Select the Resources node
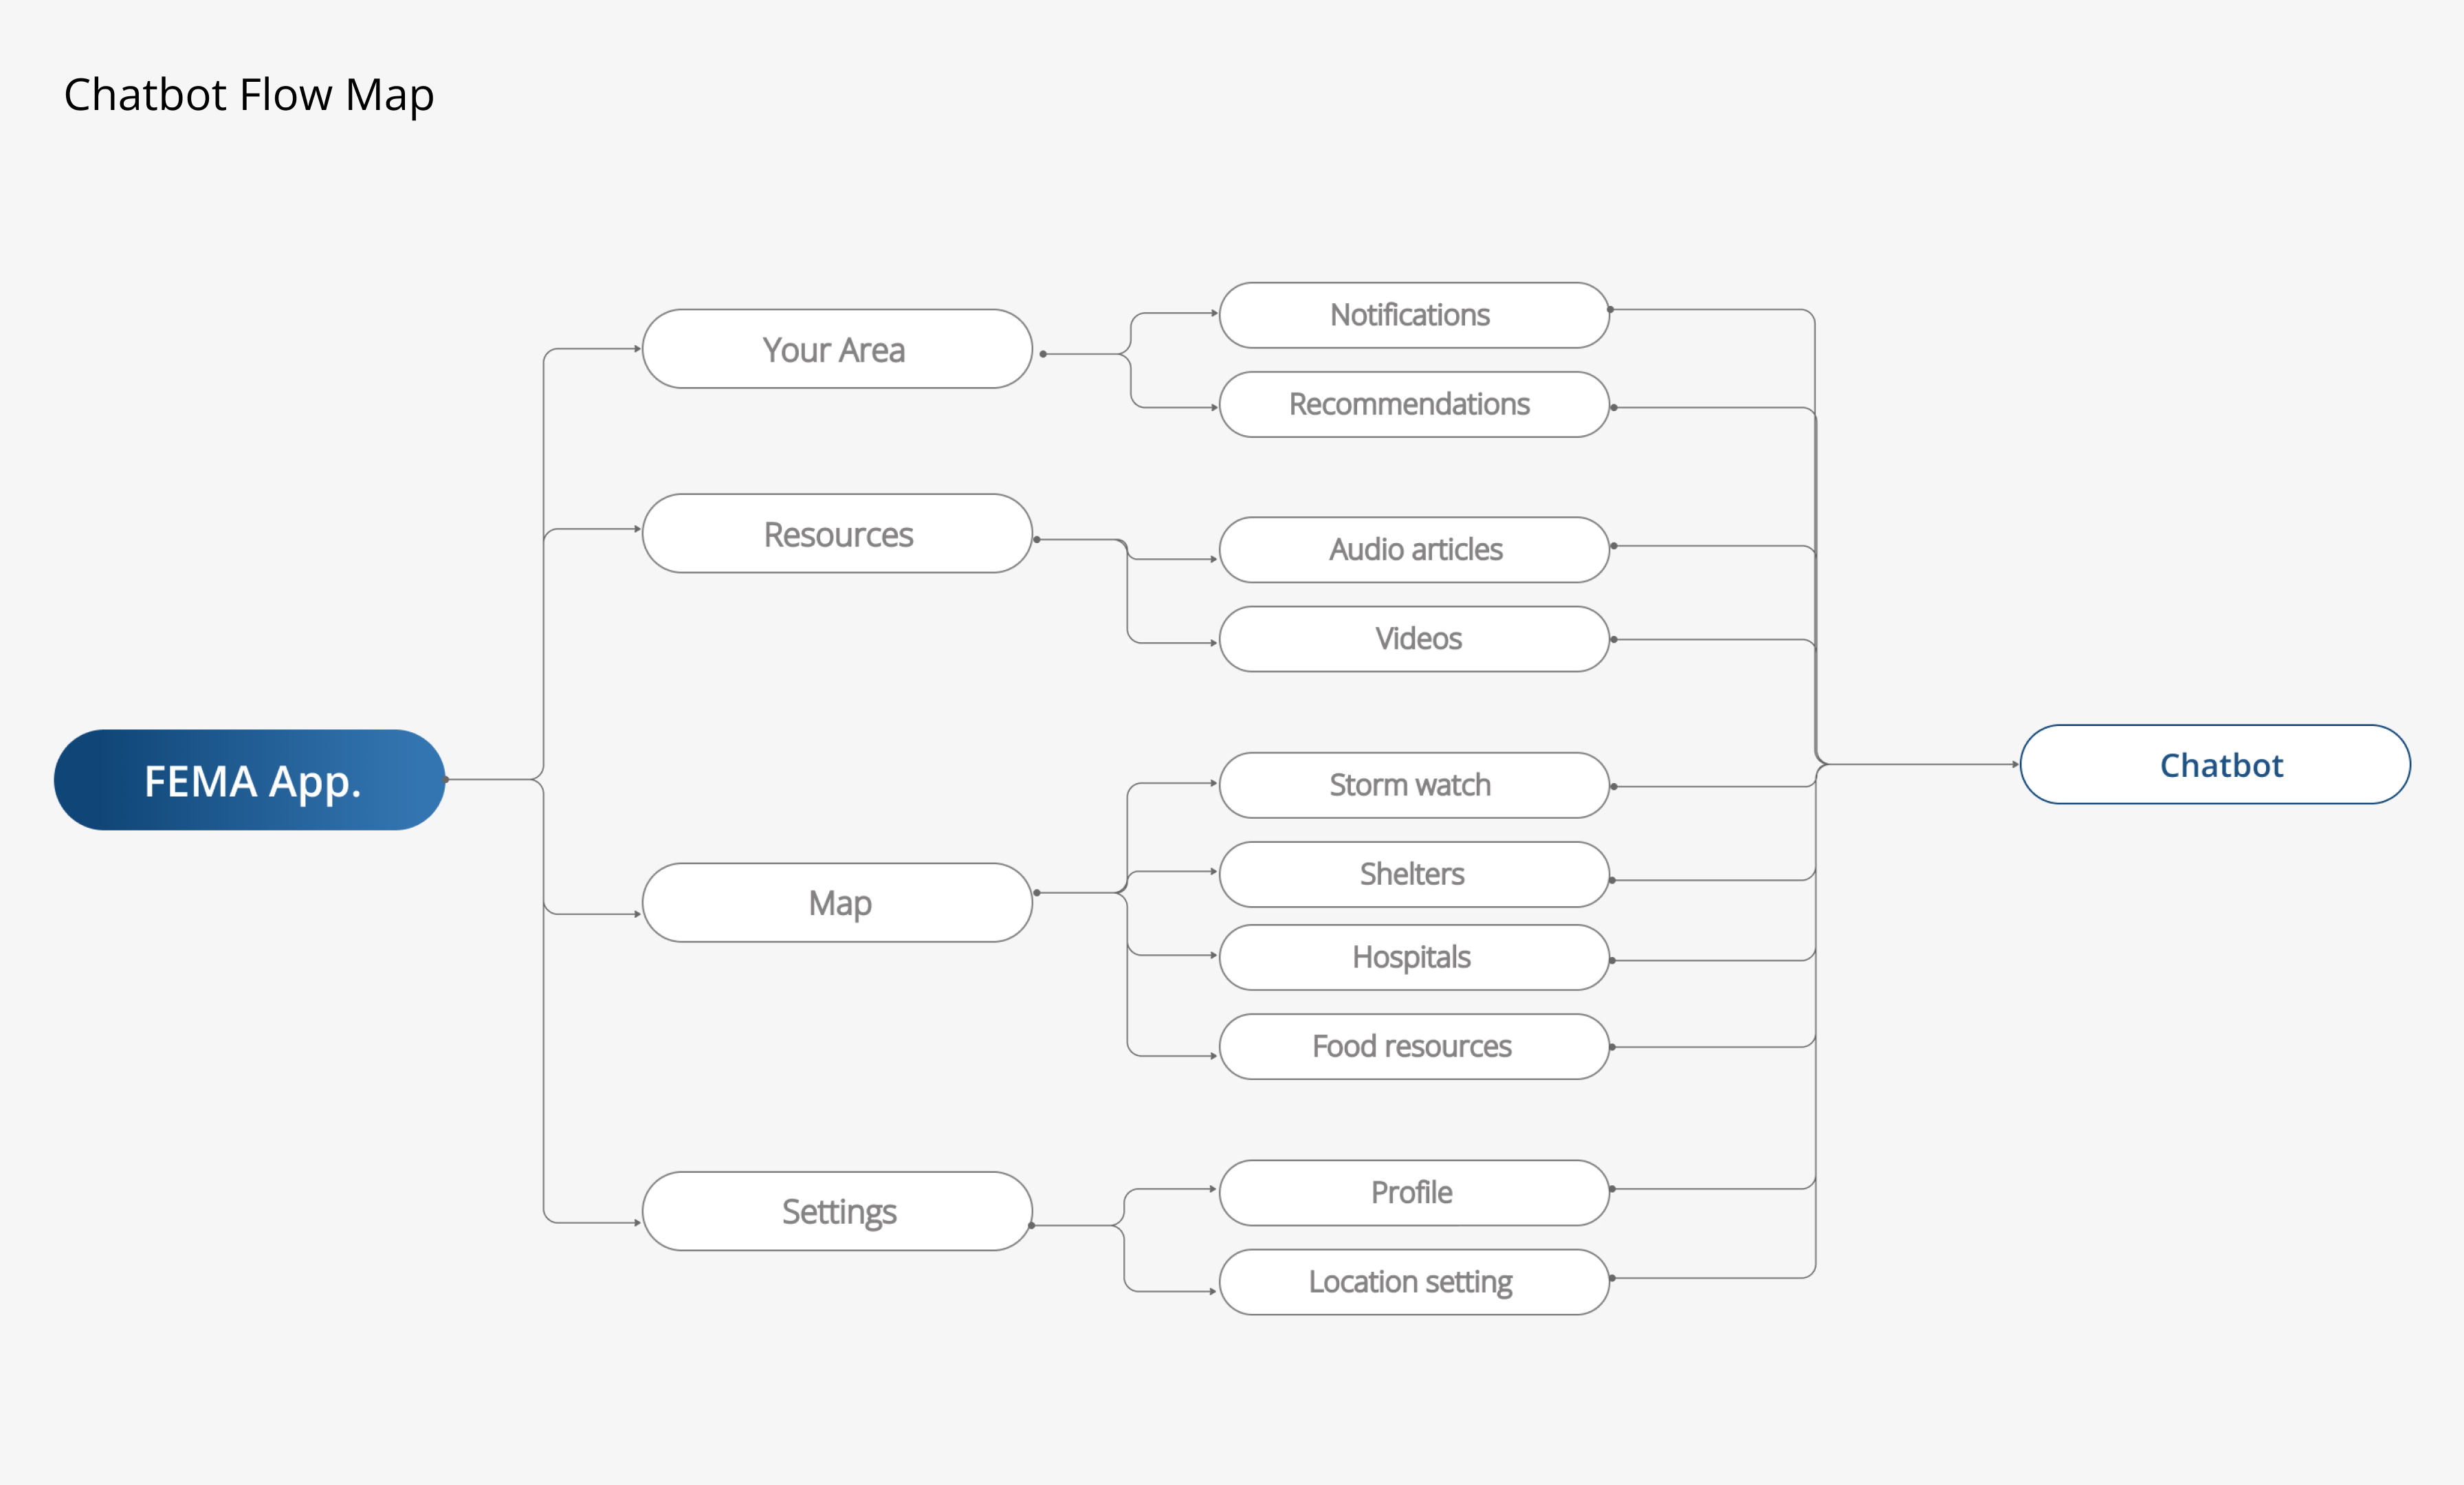The height and width of the screenshot is (1485, 2464). click(x=837, y=534)
